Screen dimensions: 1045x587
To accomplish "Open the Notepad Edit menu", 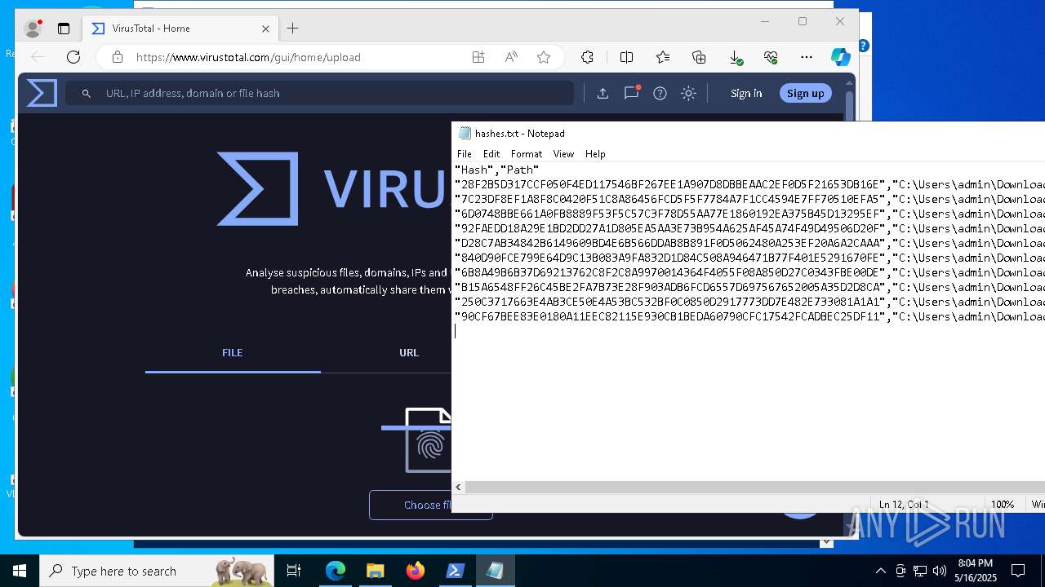I will click(x=491, y=153).
